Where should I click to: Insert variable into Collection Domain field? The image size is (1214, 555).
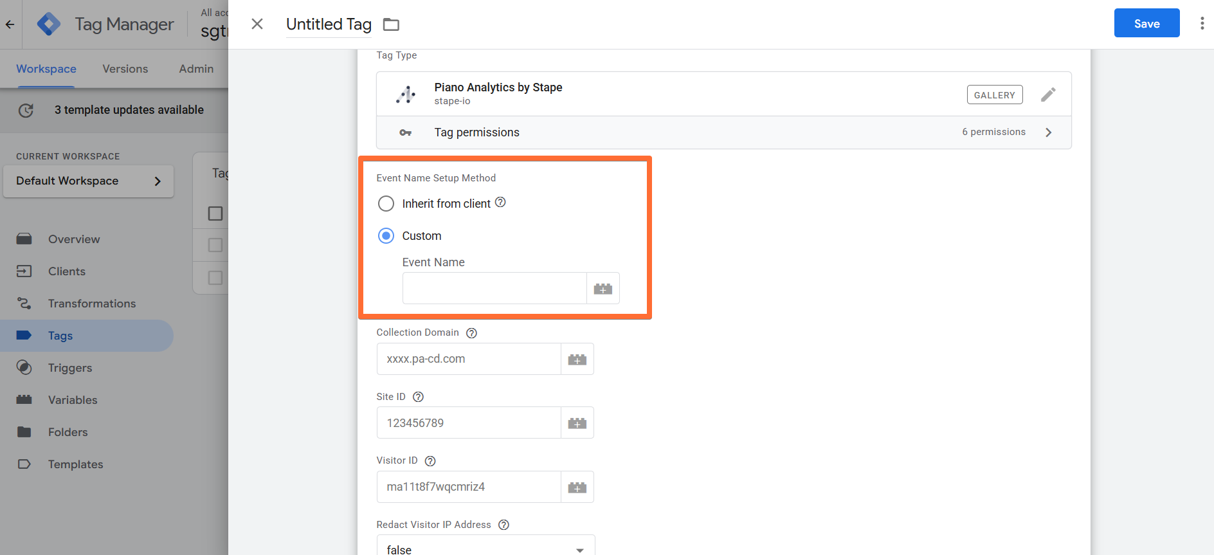coord(577,358)
